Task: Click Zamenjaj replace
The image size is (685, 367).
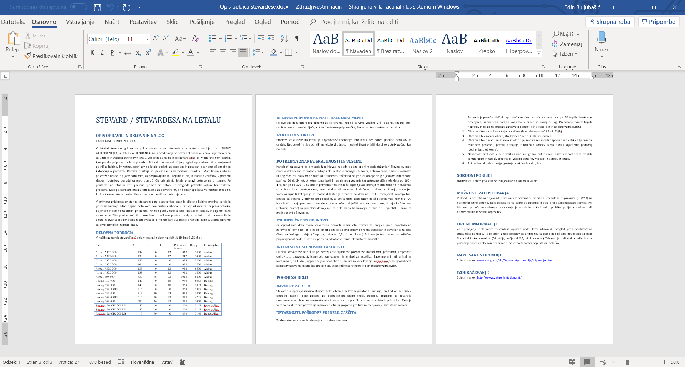Action: pos(567,44)
